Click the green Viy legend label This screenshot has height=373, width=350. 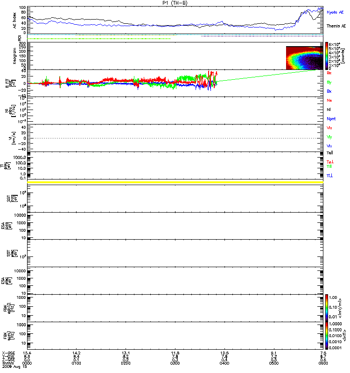(329, 137)
